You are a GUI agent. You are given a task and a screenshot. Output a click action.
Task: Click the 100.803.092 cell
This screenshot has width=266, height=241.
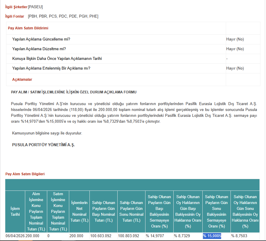click(x=131, y=236)
